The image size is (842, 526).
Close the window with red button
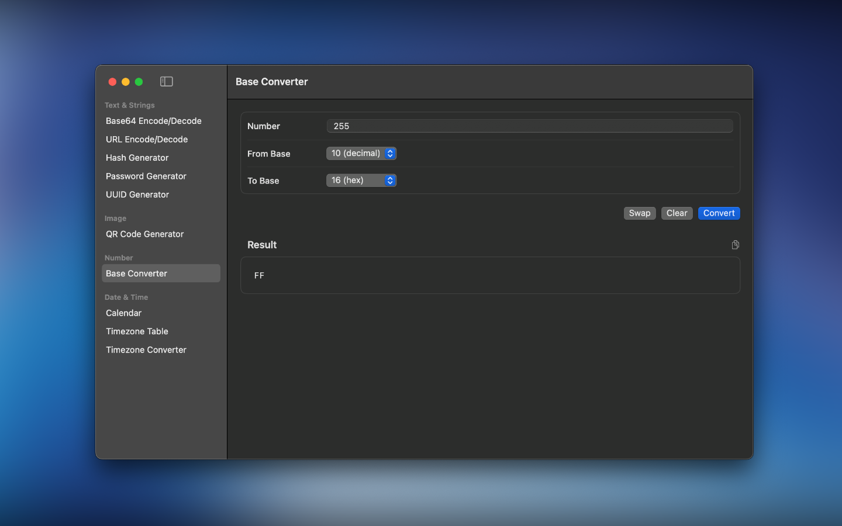click(112, 82)
